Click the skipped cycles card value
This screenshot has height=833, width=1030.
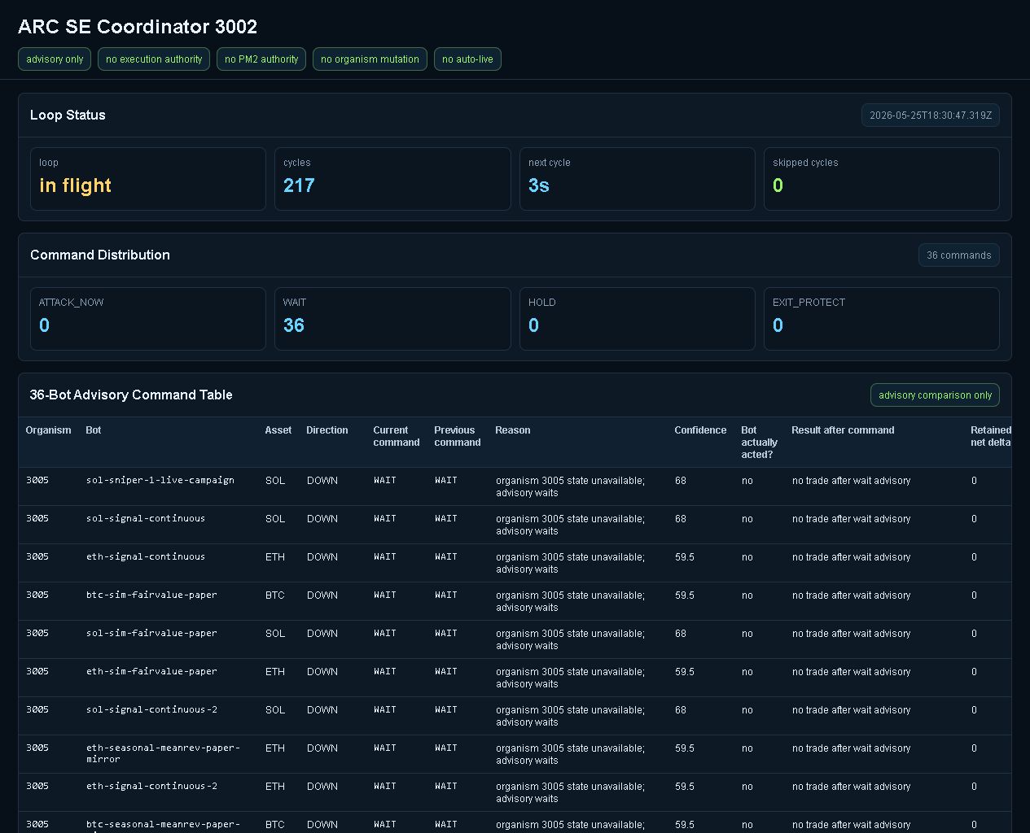(x=778, y=185)
